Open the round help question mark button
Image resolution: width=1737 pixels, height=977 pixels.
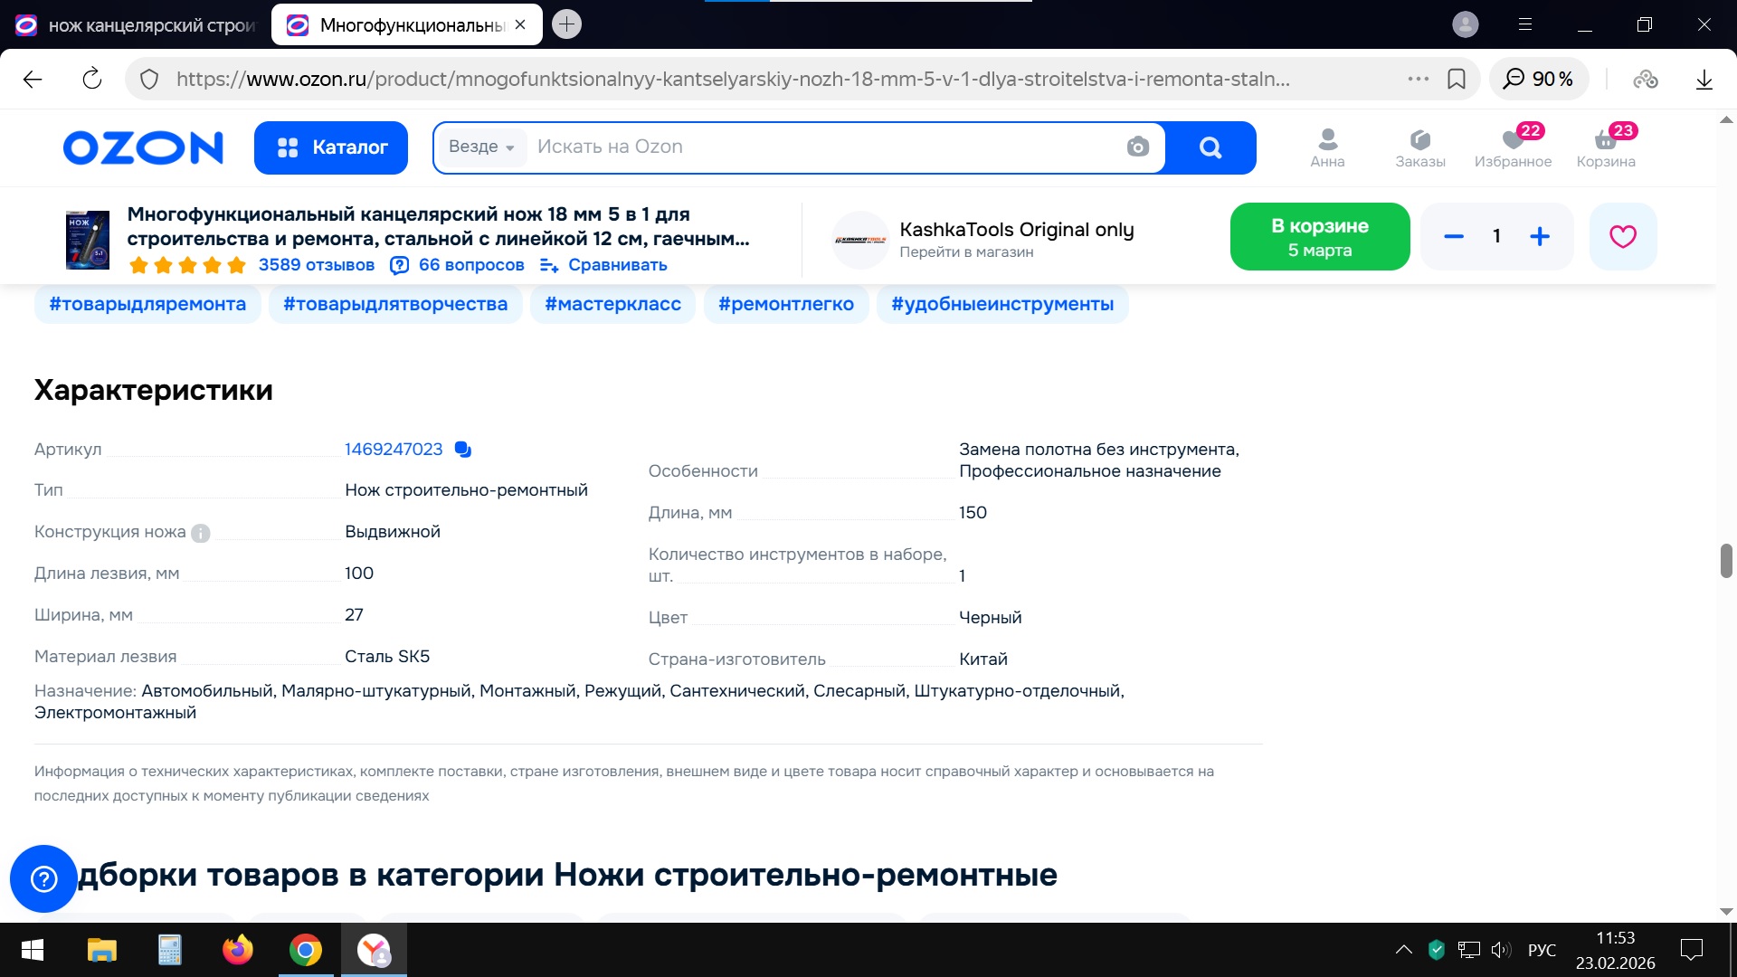tap(43, 878)
